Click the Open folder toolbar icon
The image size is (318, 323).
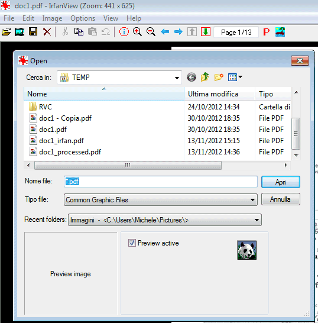(6, 32)
